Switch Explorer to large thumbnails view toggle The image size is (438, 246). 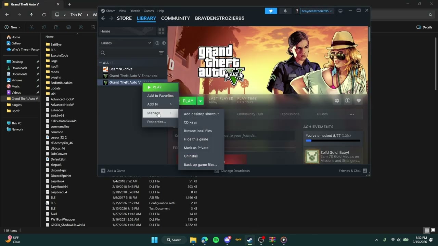pyautogui.click(x=433, y=230)
